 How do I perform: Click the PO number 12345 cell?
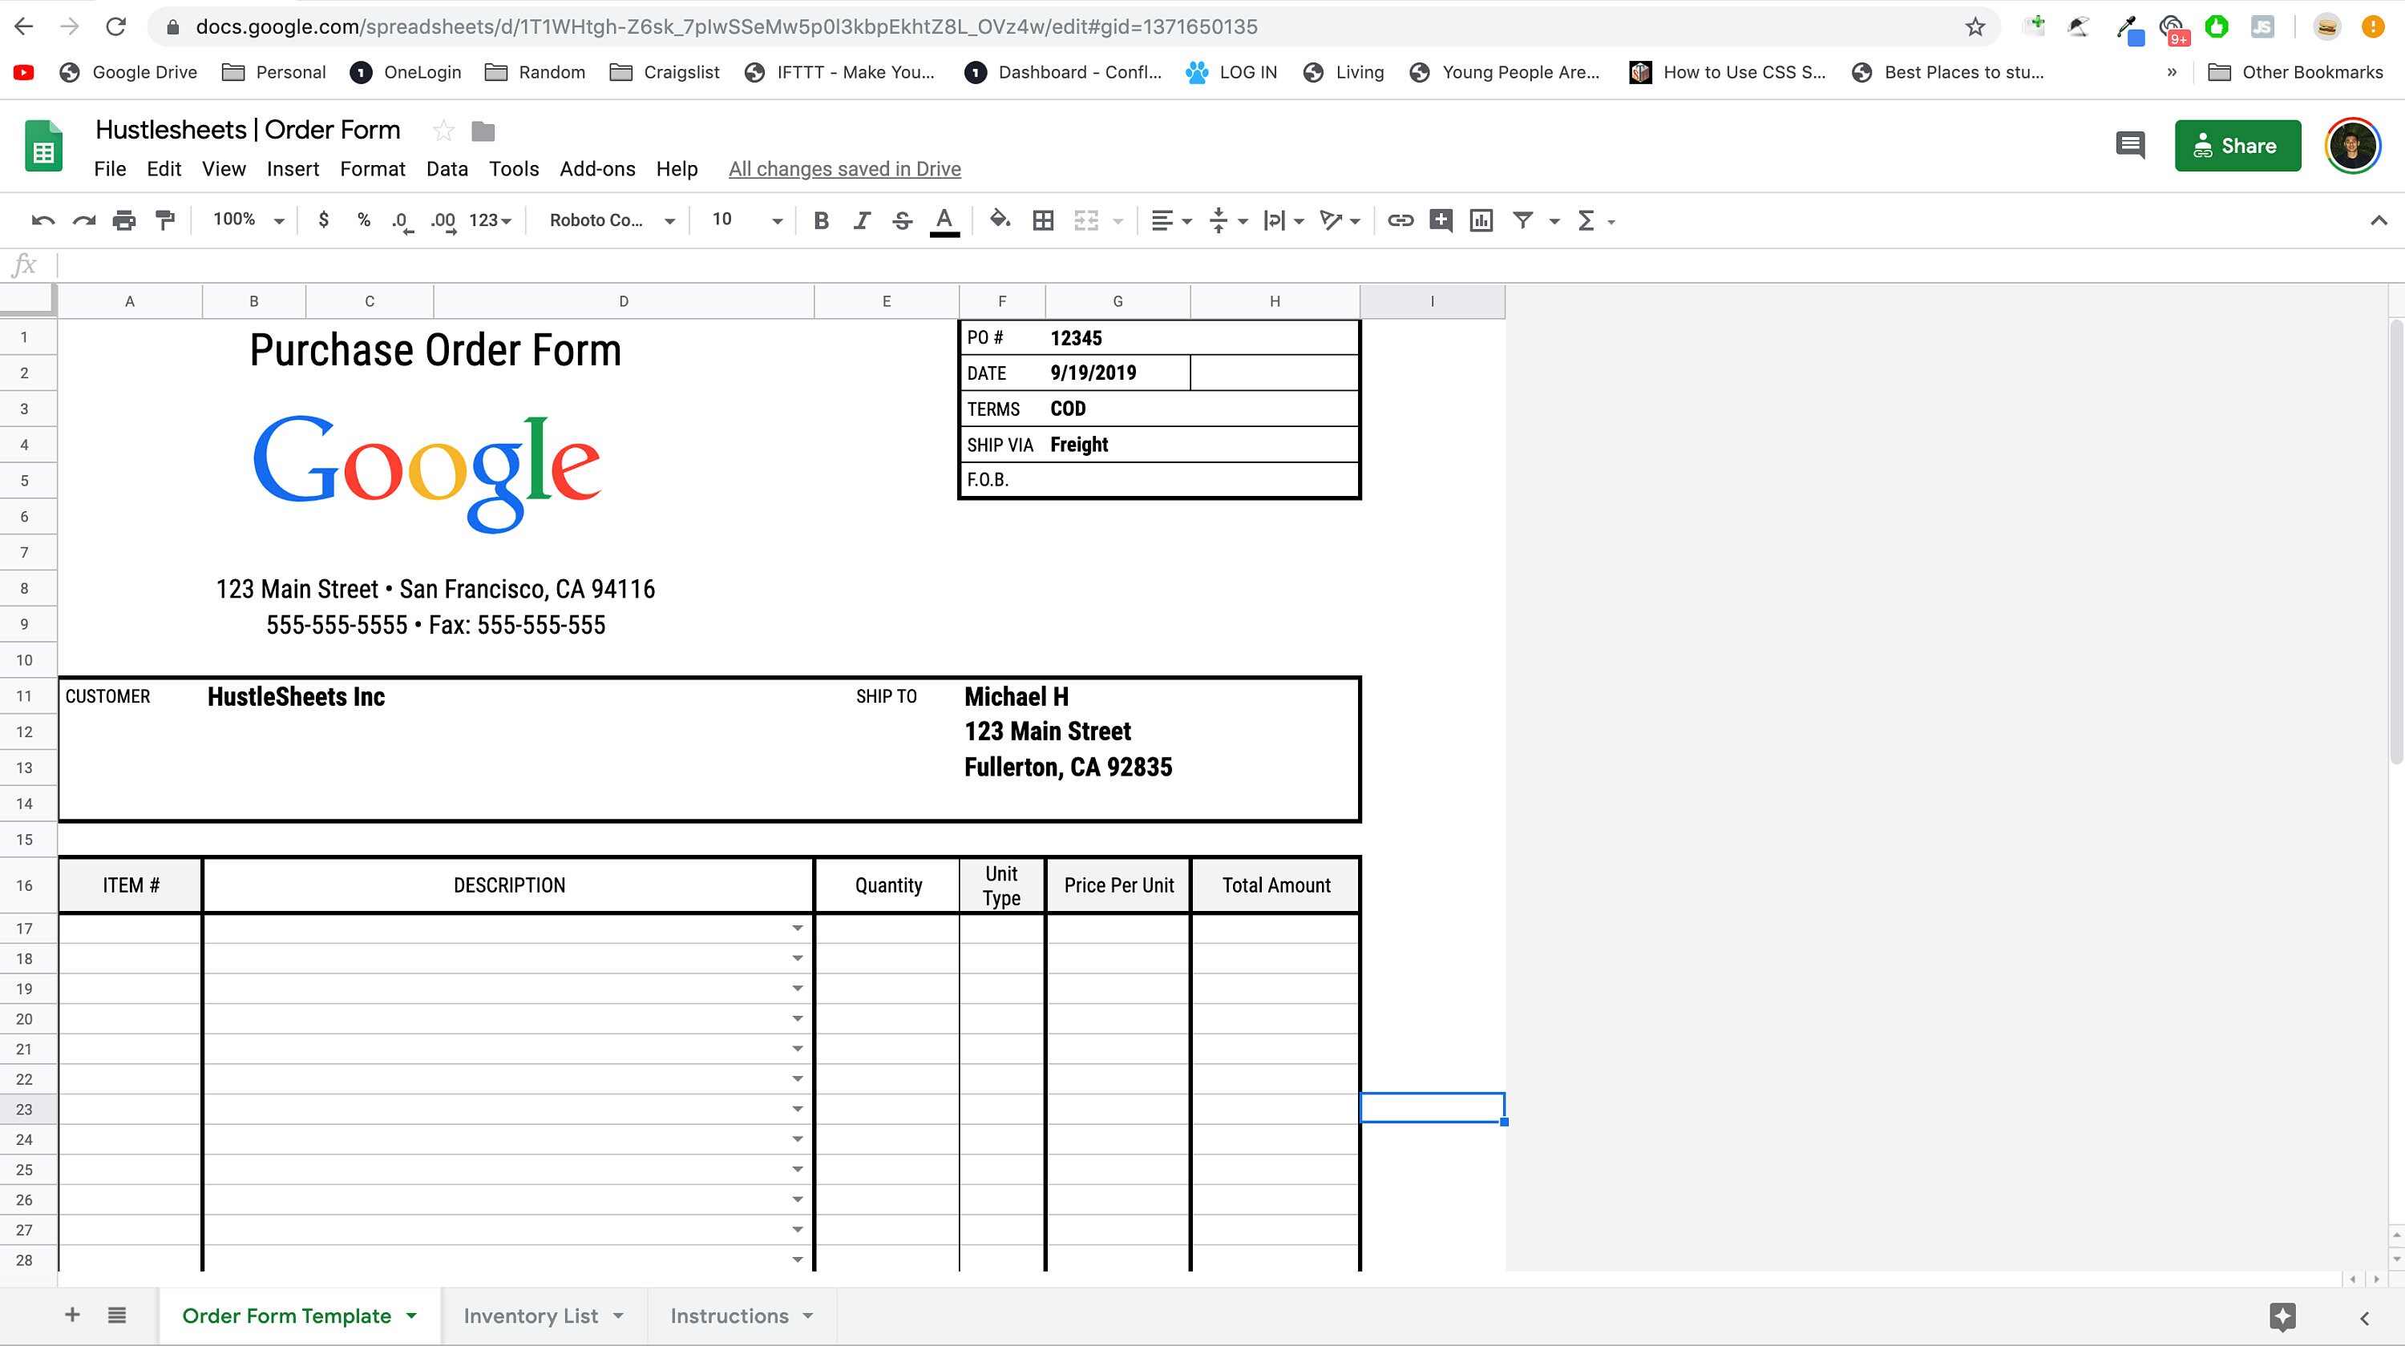tap(1202, 337)
